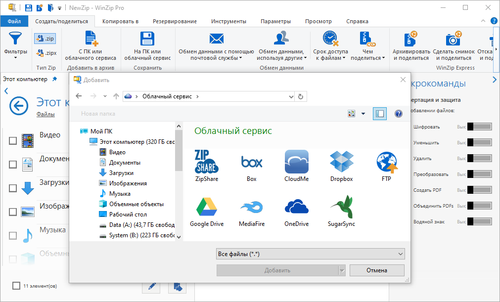Navigate back in Add dialog
Viewport: 500px width, 302px height.
pyautogui.click(x=79, y=96)
